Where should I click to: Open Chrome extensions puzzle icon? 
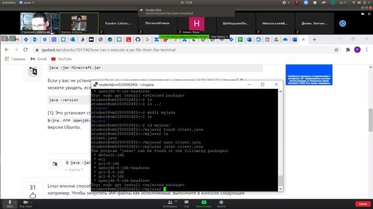pyautogui.click(x=348, y=50)
